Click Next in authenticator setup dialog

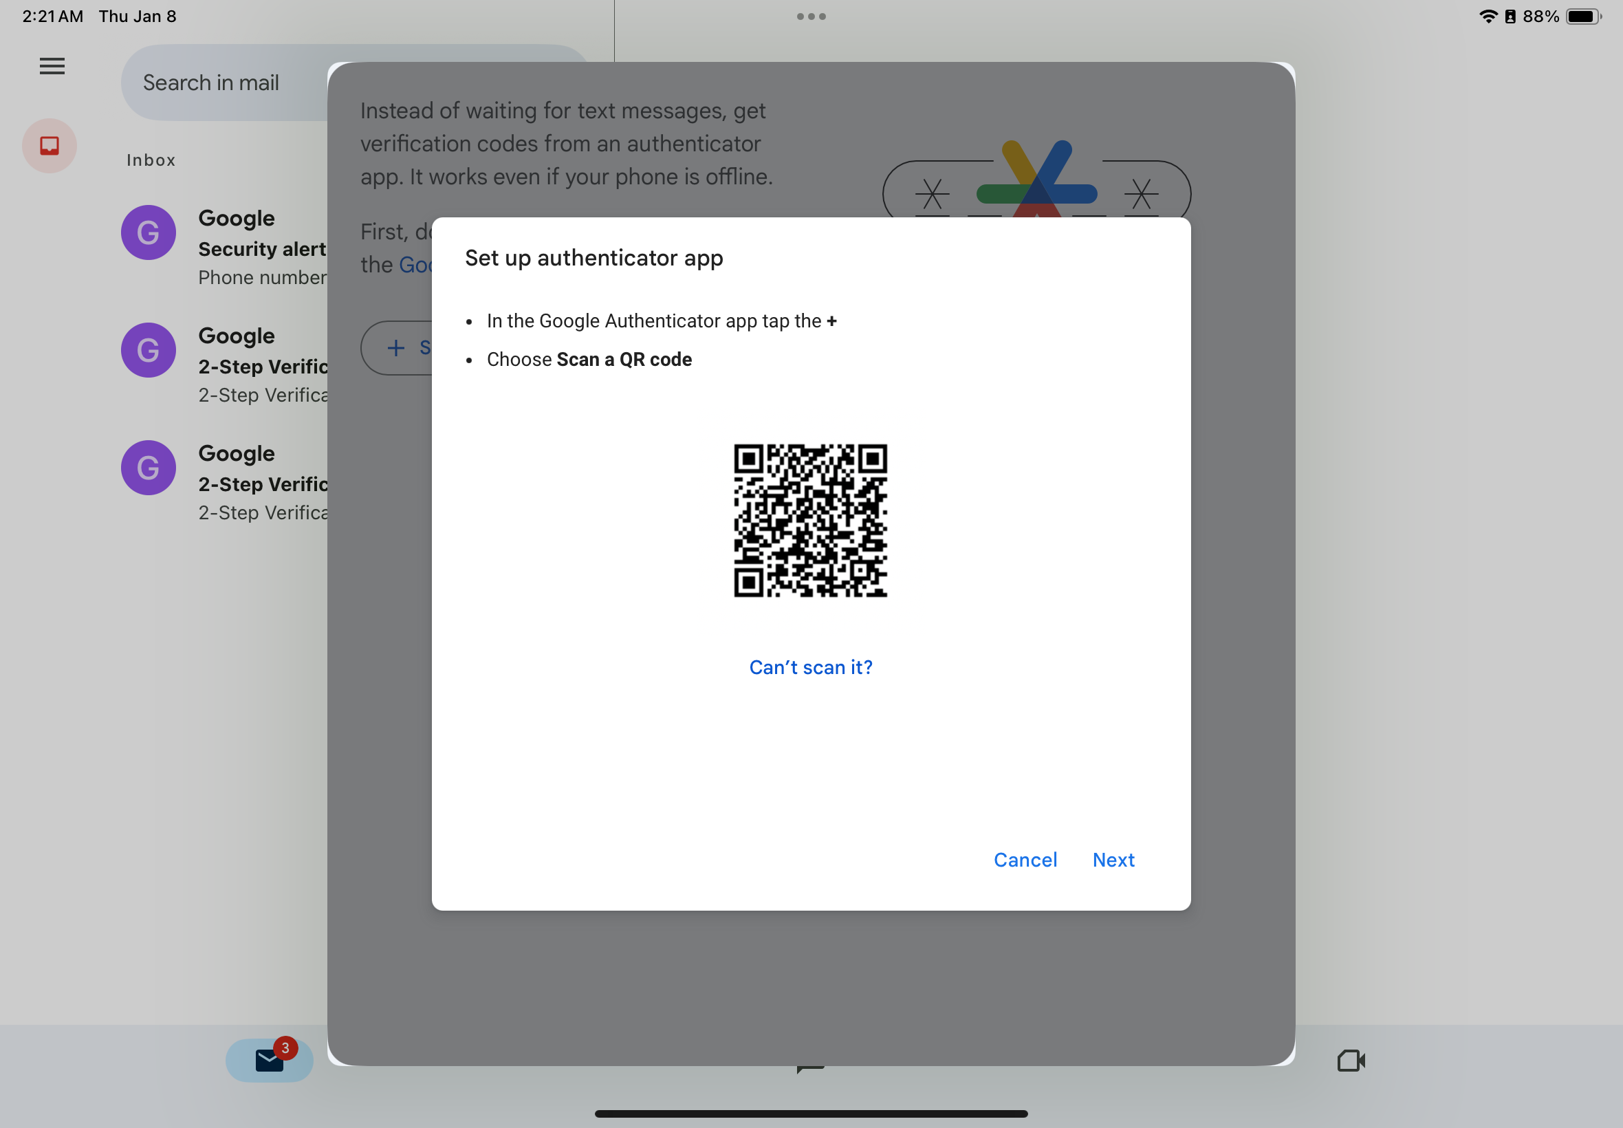pos(1113,860)
